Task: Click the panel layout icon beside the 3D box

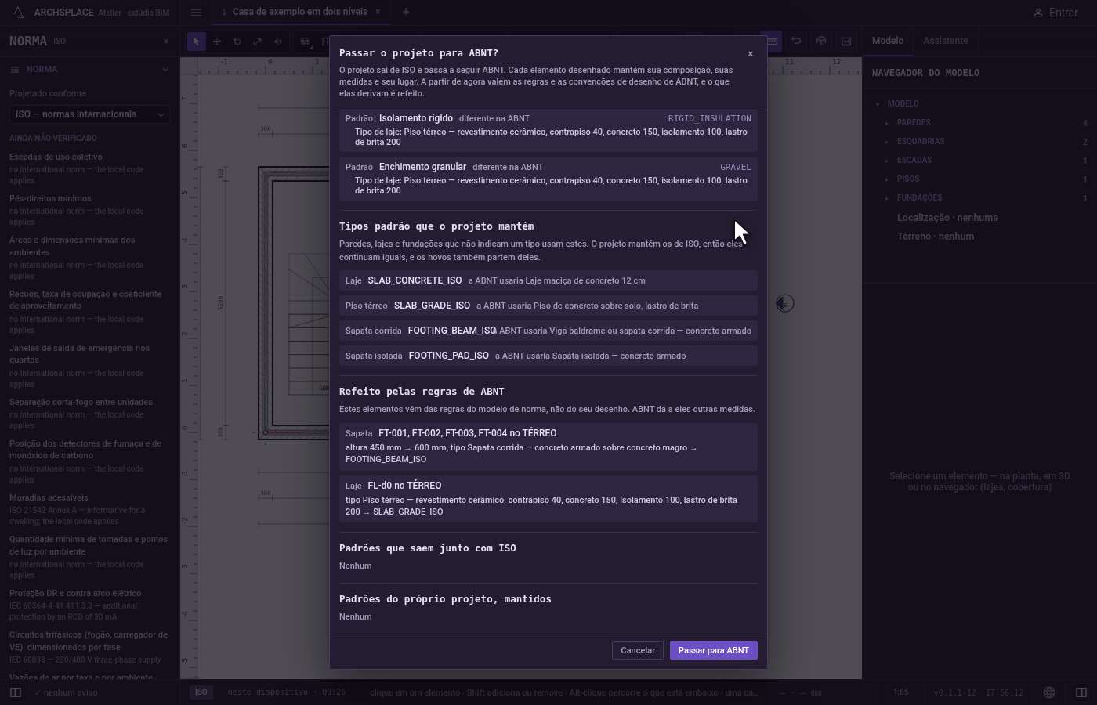Action: (x=846, y=41)
